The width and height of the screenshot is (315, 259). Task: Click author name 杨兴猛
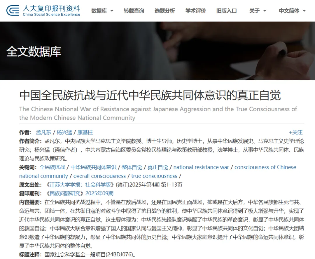[x=64, y=132]
